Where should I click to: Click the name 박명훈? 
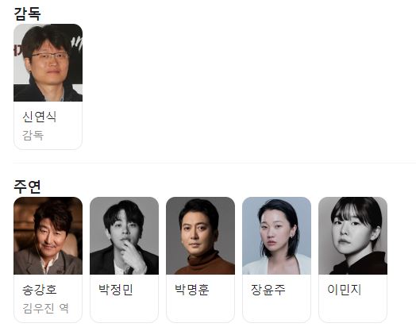tap(192, 290)
